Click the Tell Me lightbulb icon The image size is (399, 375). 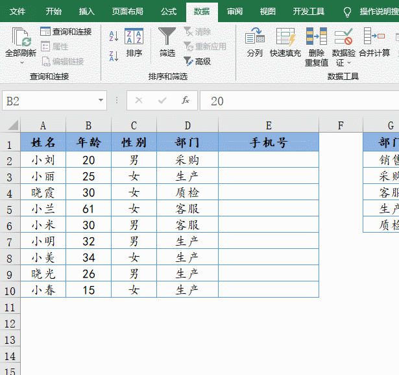point(347,12)
